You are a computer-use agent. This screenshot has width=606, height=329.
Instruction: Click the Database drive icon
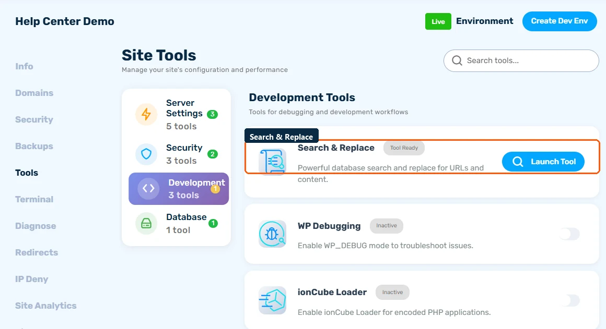pos(146,223)
